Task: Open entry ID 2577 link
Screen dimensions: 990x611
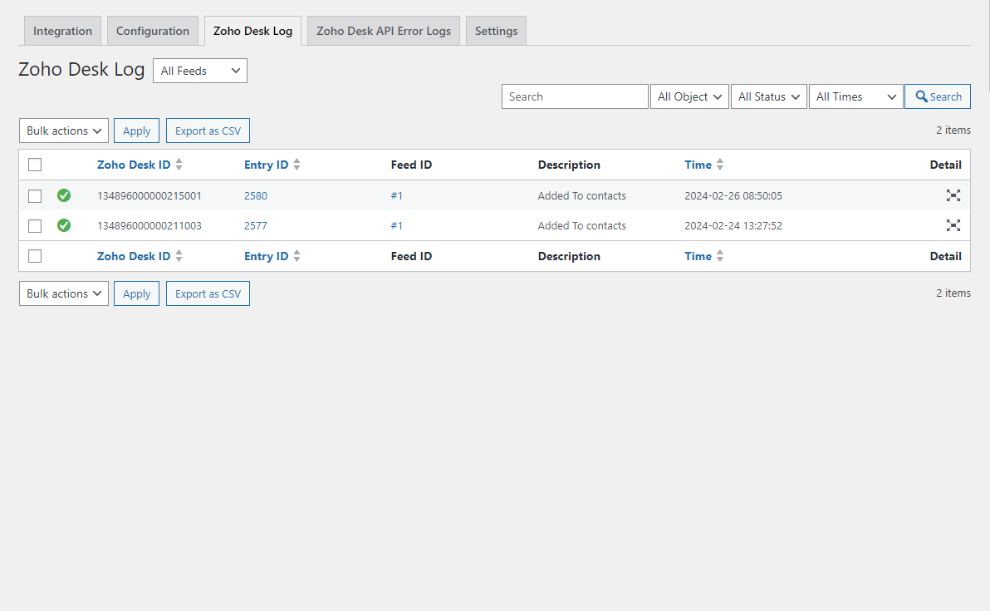Action: [256, 225]
